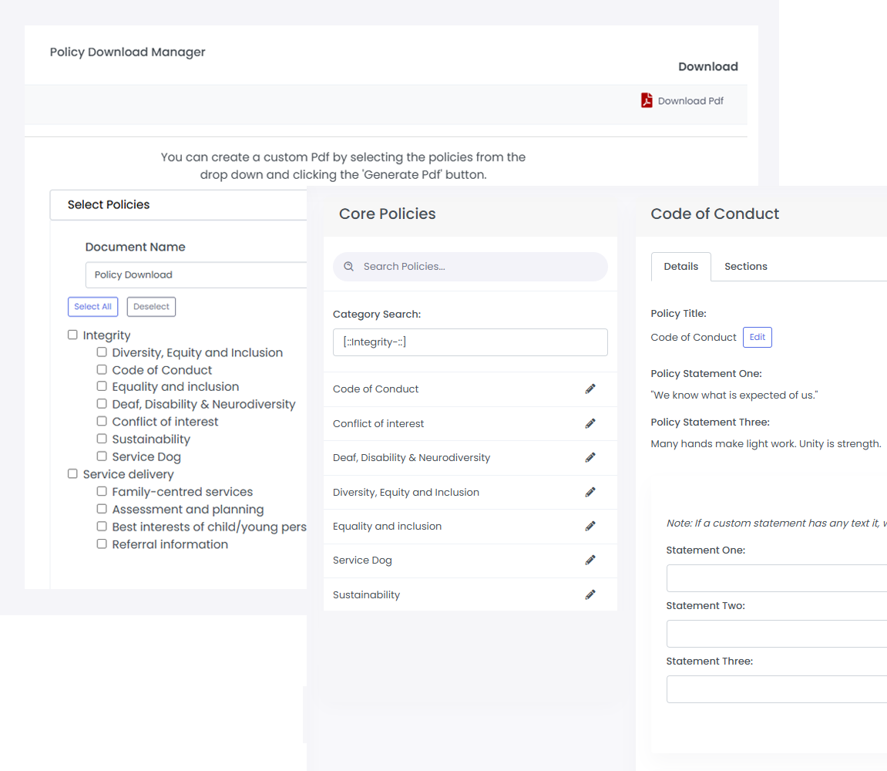Switch to the Details tab
Image resolution: width=887 pixels, height=771 pixels.
[680, 267]
